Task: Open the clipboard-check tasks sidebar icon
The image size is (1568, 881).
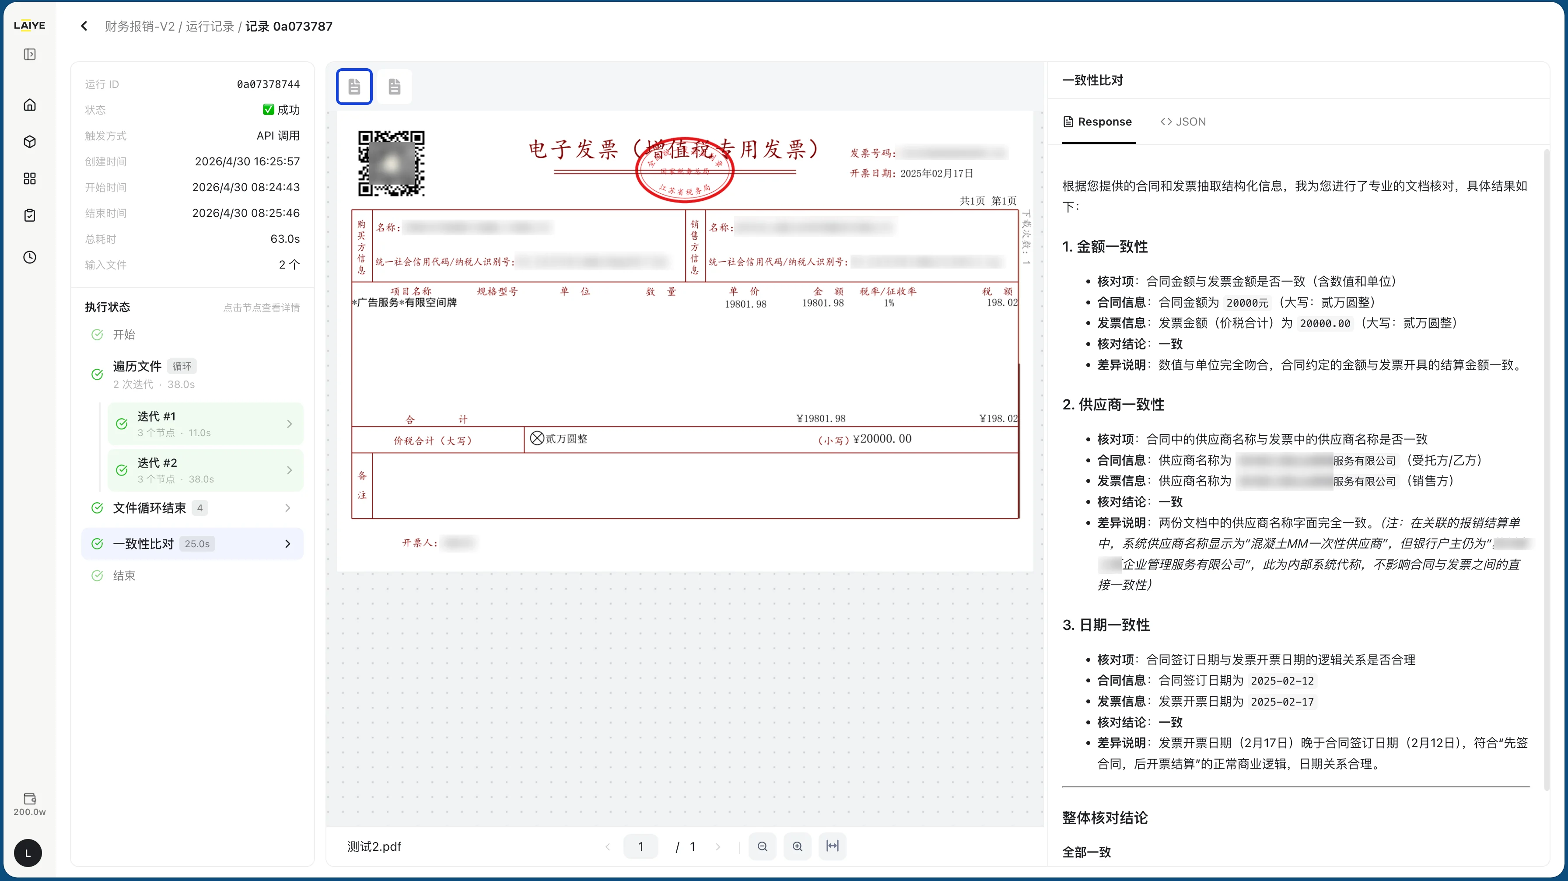Action: tap(29, 215)
